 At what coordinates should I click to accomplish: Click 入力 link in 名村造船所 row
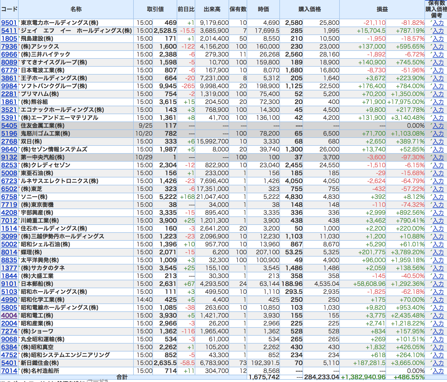point(438,371)
